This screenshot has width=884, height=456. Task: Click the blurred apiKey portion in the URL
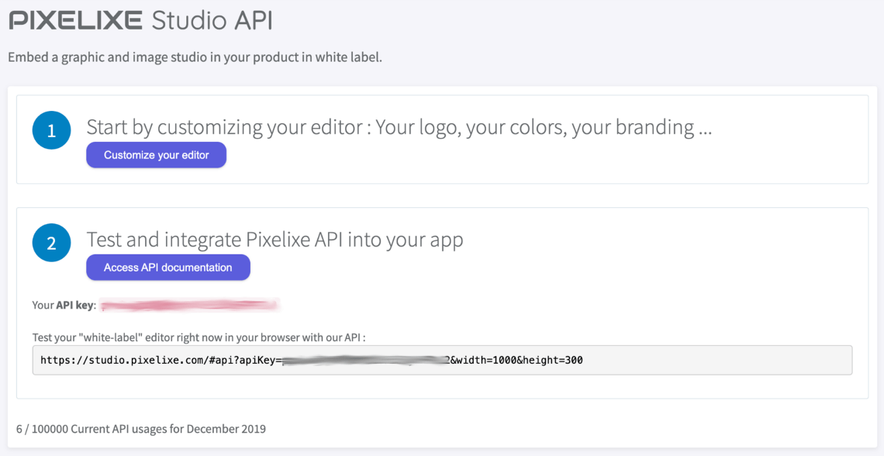pyautogui.click(x=364, y=361)
